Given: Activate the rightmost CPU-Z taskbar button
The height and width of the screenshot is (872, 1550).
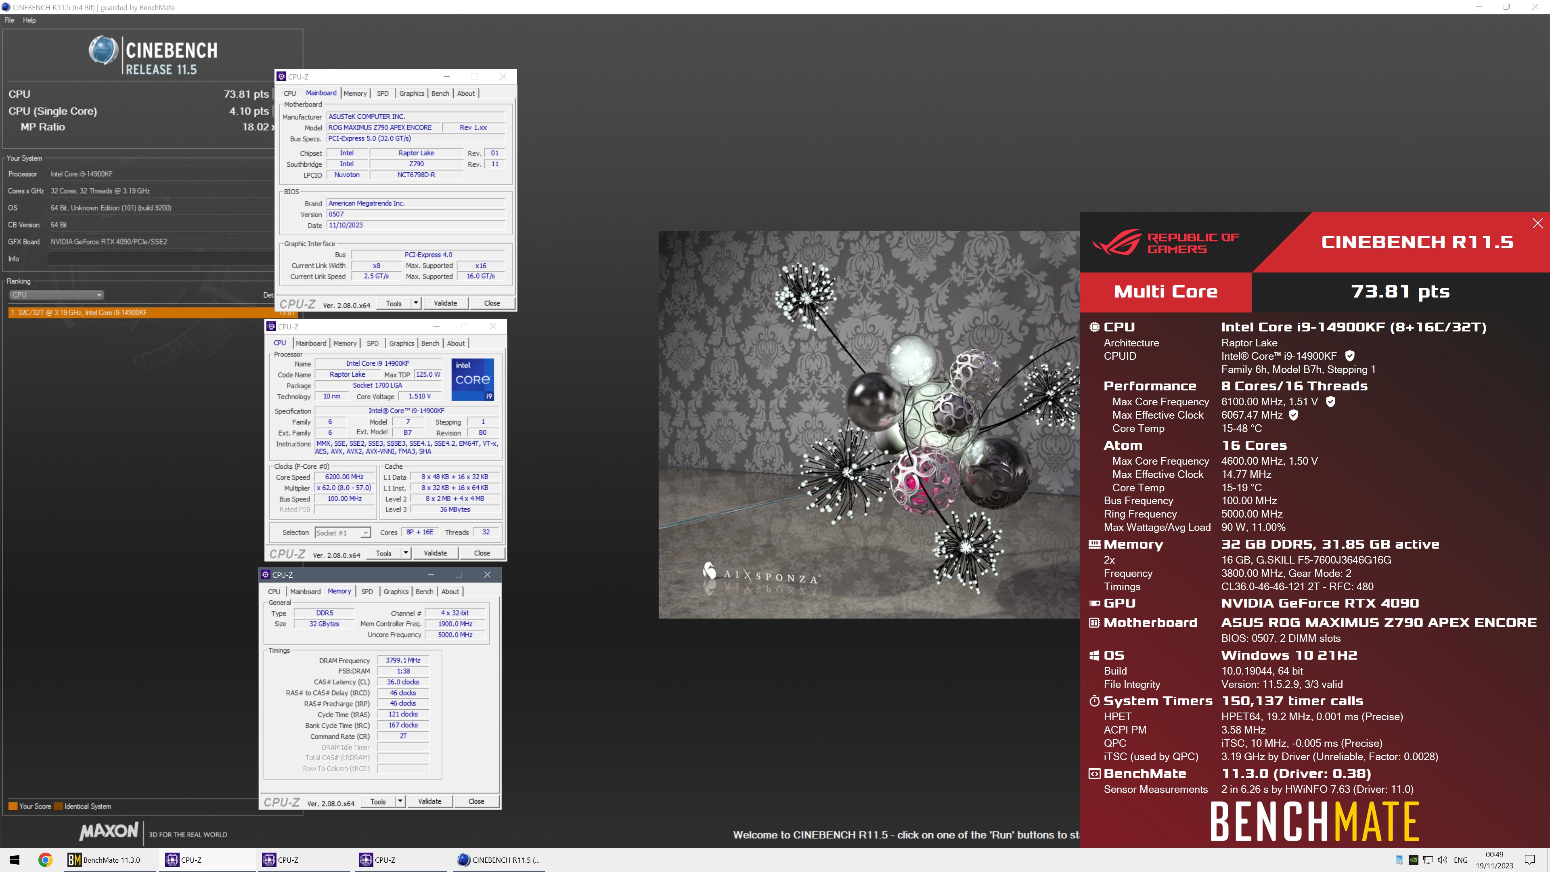Looking at the screenshot, I should [x=401, y=860].
